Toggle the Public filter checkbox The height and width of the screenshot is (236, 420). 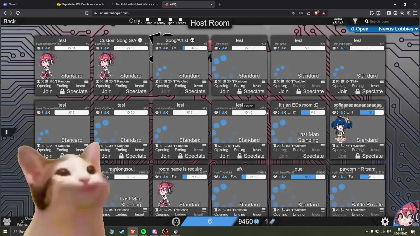pyautogui.click(x=148, y=20)
